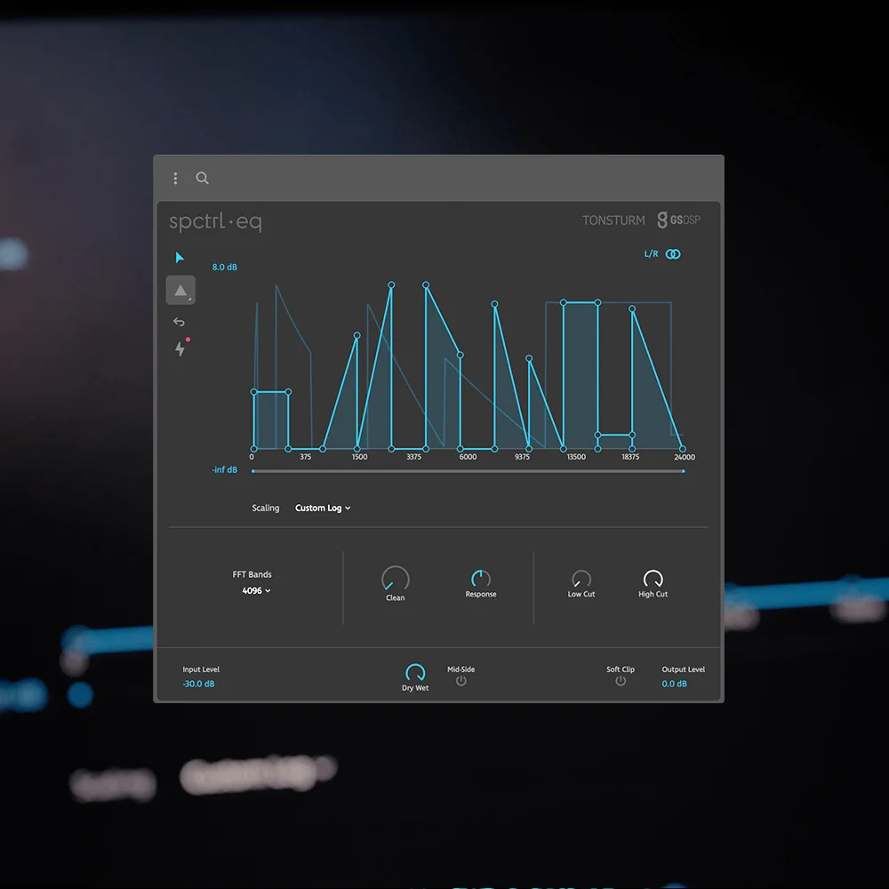Select the Output Level 0.0 dB value
Viewport: 889px width, 889px height.
point(676,684)
